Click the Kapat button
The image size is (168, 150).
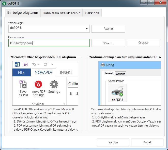147,142
